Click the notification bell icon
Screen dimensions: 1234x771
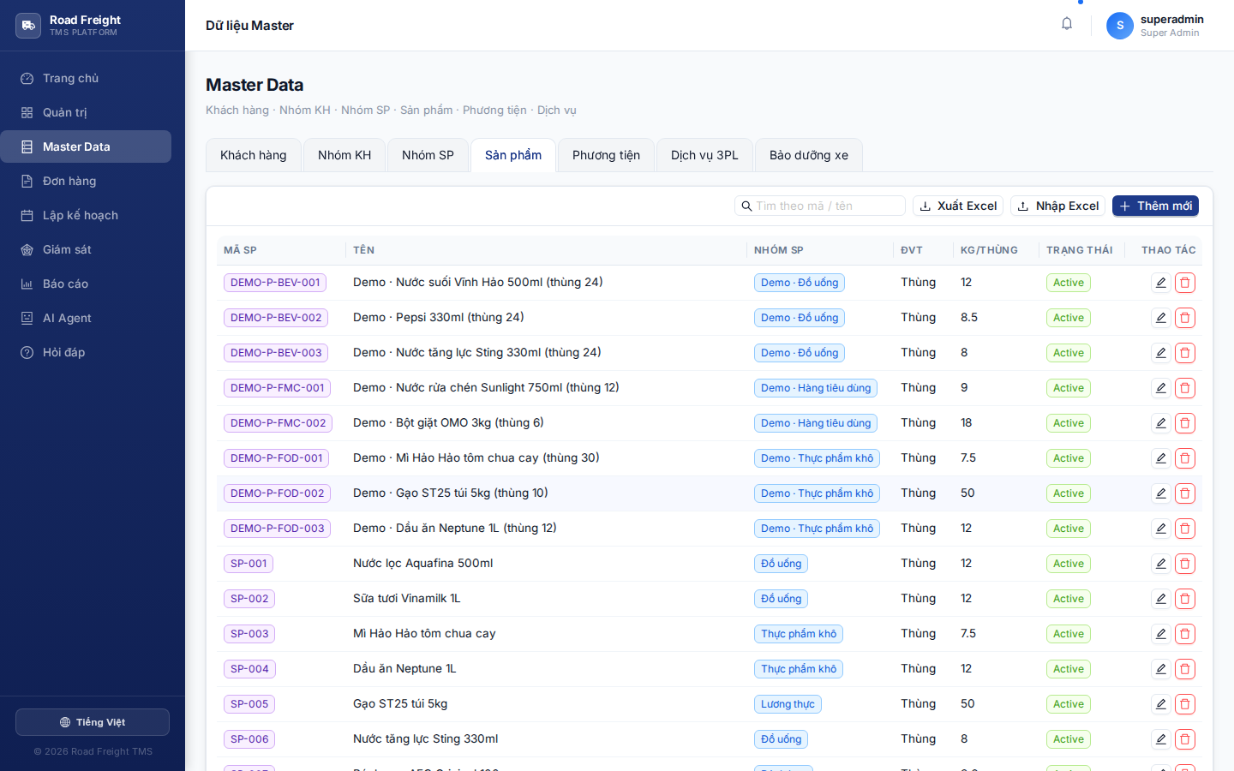pos(1067,24)
